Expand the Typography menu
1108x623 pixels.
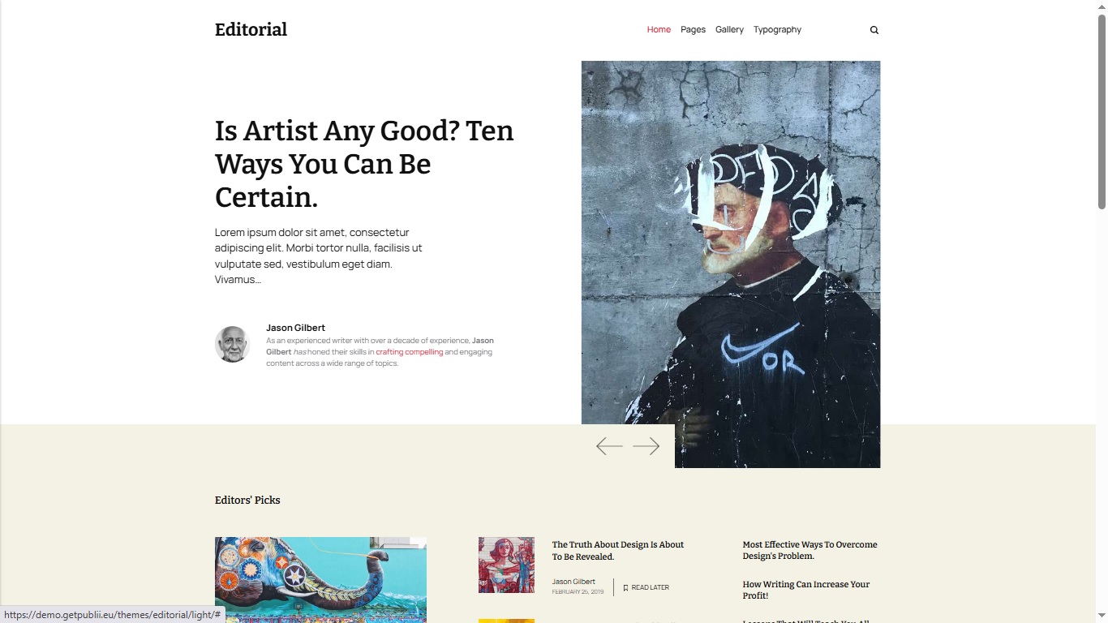click(x=777, y=29)
